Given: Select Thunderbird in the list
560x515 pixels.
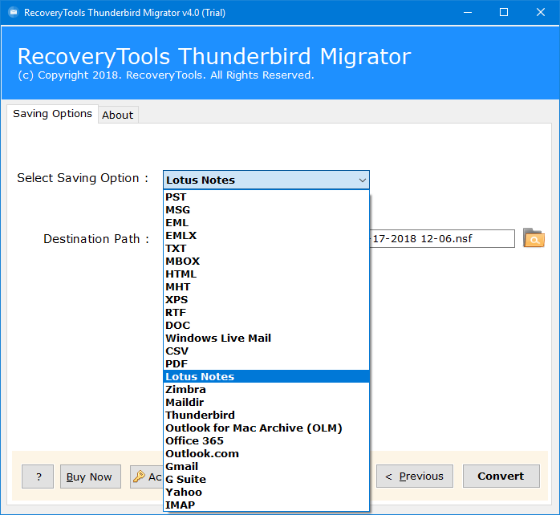Looking at the screenshot, I should (x=266, y=416).
